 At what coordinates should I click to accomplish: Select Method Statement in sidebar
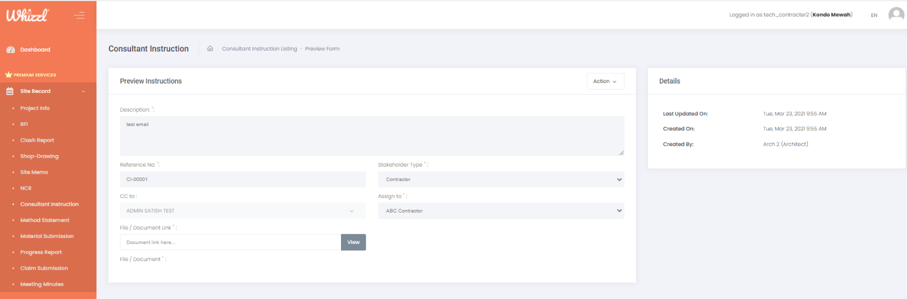click(x=45, y=220)
